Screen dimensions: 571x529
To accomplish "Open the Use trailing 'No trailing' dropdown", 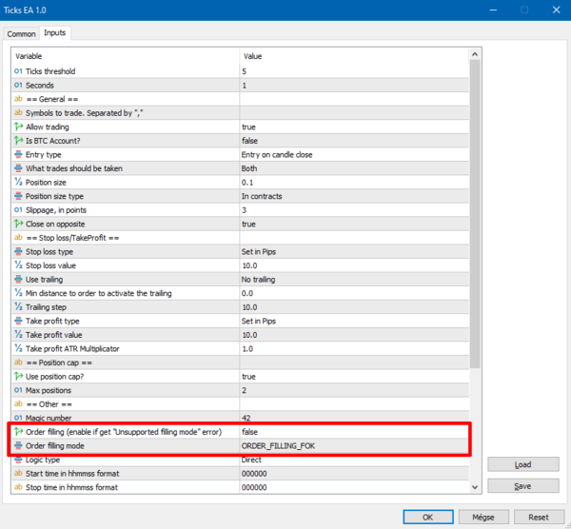I will [354, 280].
